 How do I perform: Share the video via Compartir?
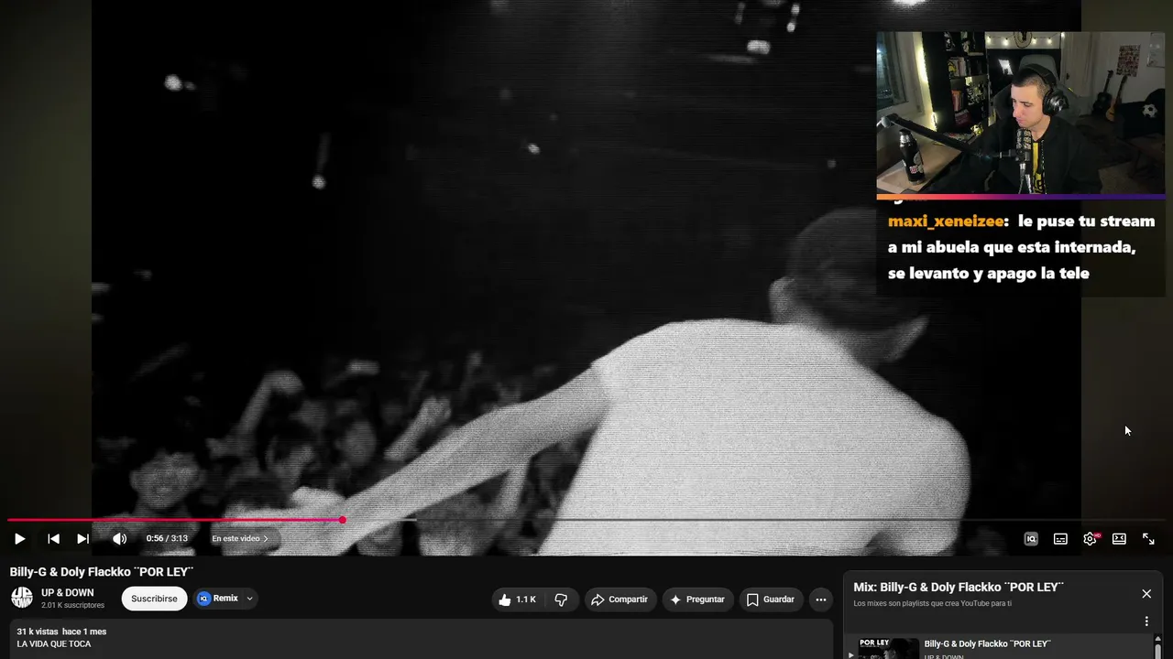(619, 600)
